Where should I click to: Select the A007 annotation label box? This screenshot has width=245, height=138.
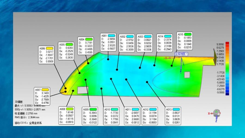click(x=42, y=96)
